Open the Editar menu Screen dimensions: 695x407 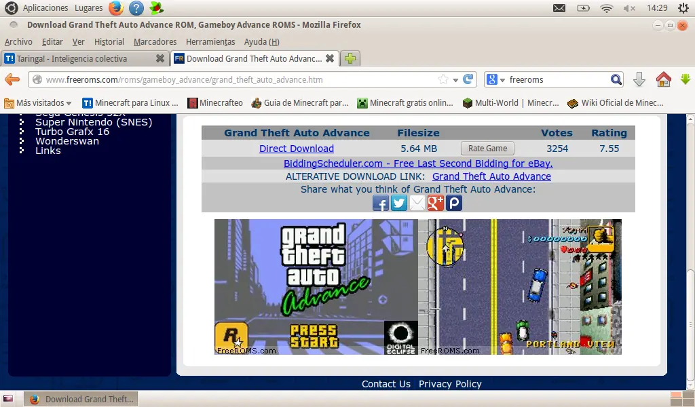pyautogui.click(x=52, y=41)
